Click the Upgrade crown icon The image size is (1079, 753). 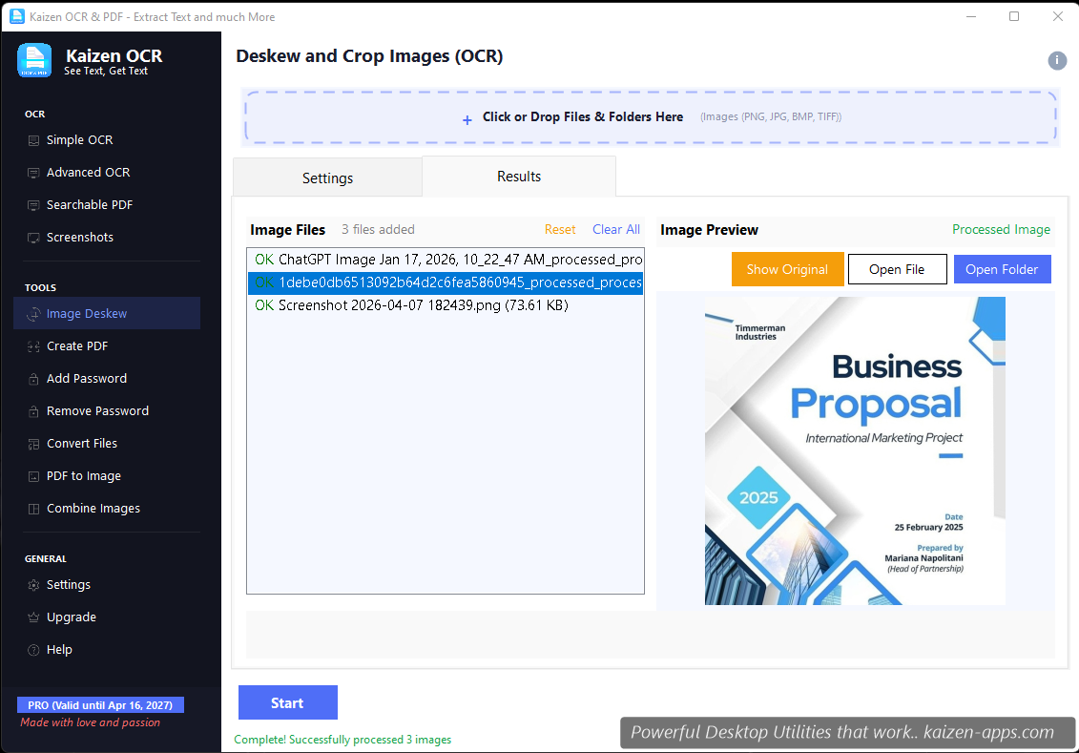[x=34, y=617]
